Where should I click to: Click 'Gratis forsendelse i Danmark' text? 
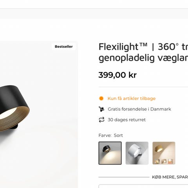tap(139, 109)
